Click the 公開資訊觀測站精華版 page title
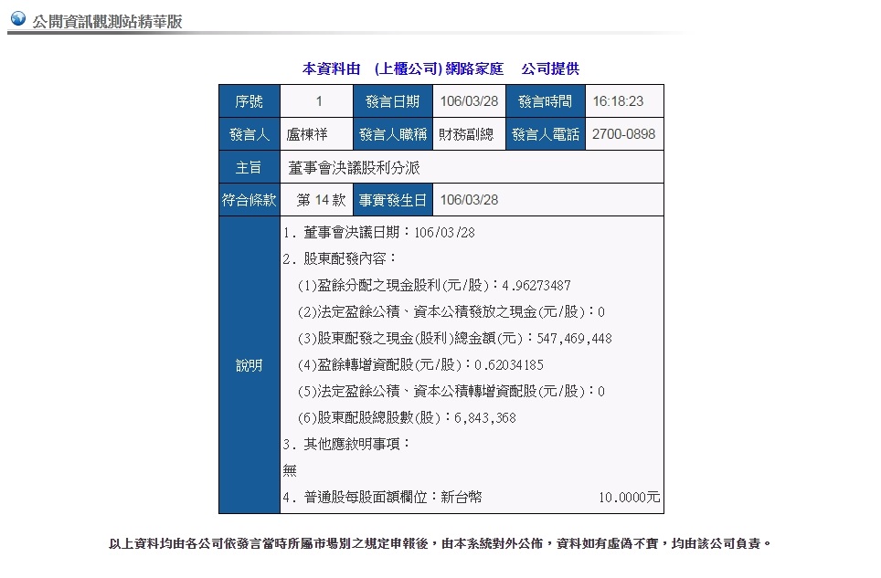This screenshot has height=578, width=881. (x=107, y=21)
